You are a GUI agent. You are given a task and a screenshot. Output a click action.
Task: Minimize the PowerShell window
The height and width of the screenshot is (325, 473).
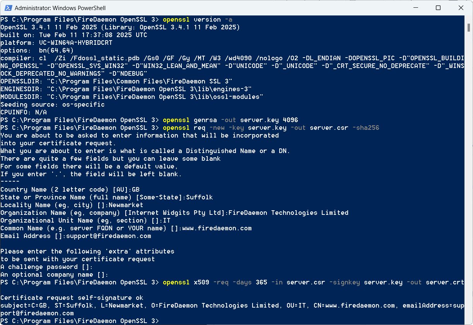416,8
